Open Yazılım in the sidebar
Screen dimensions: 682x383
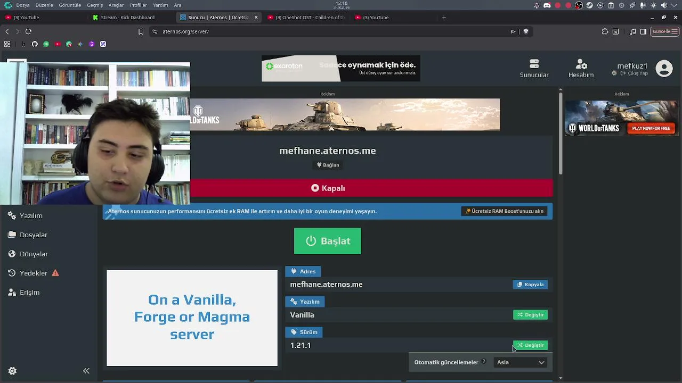26,215
